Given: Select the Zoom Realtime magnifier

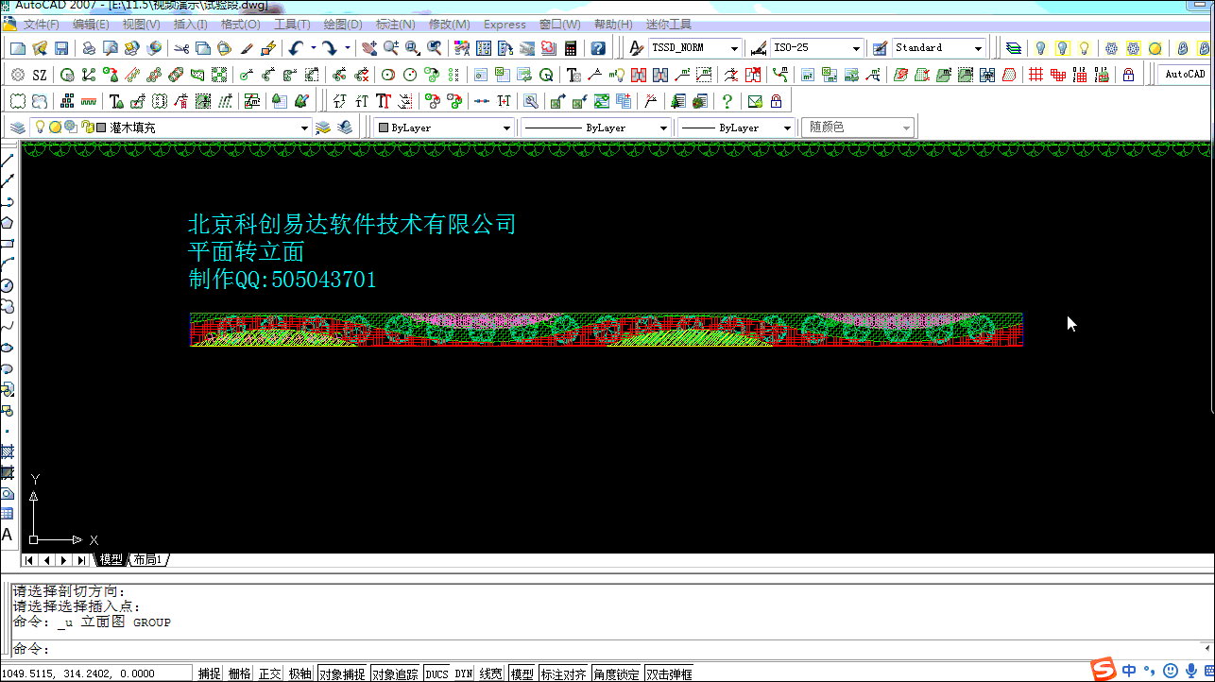Looking at the screenshot, I should (x=391, y=48).
